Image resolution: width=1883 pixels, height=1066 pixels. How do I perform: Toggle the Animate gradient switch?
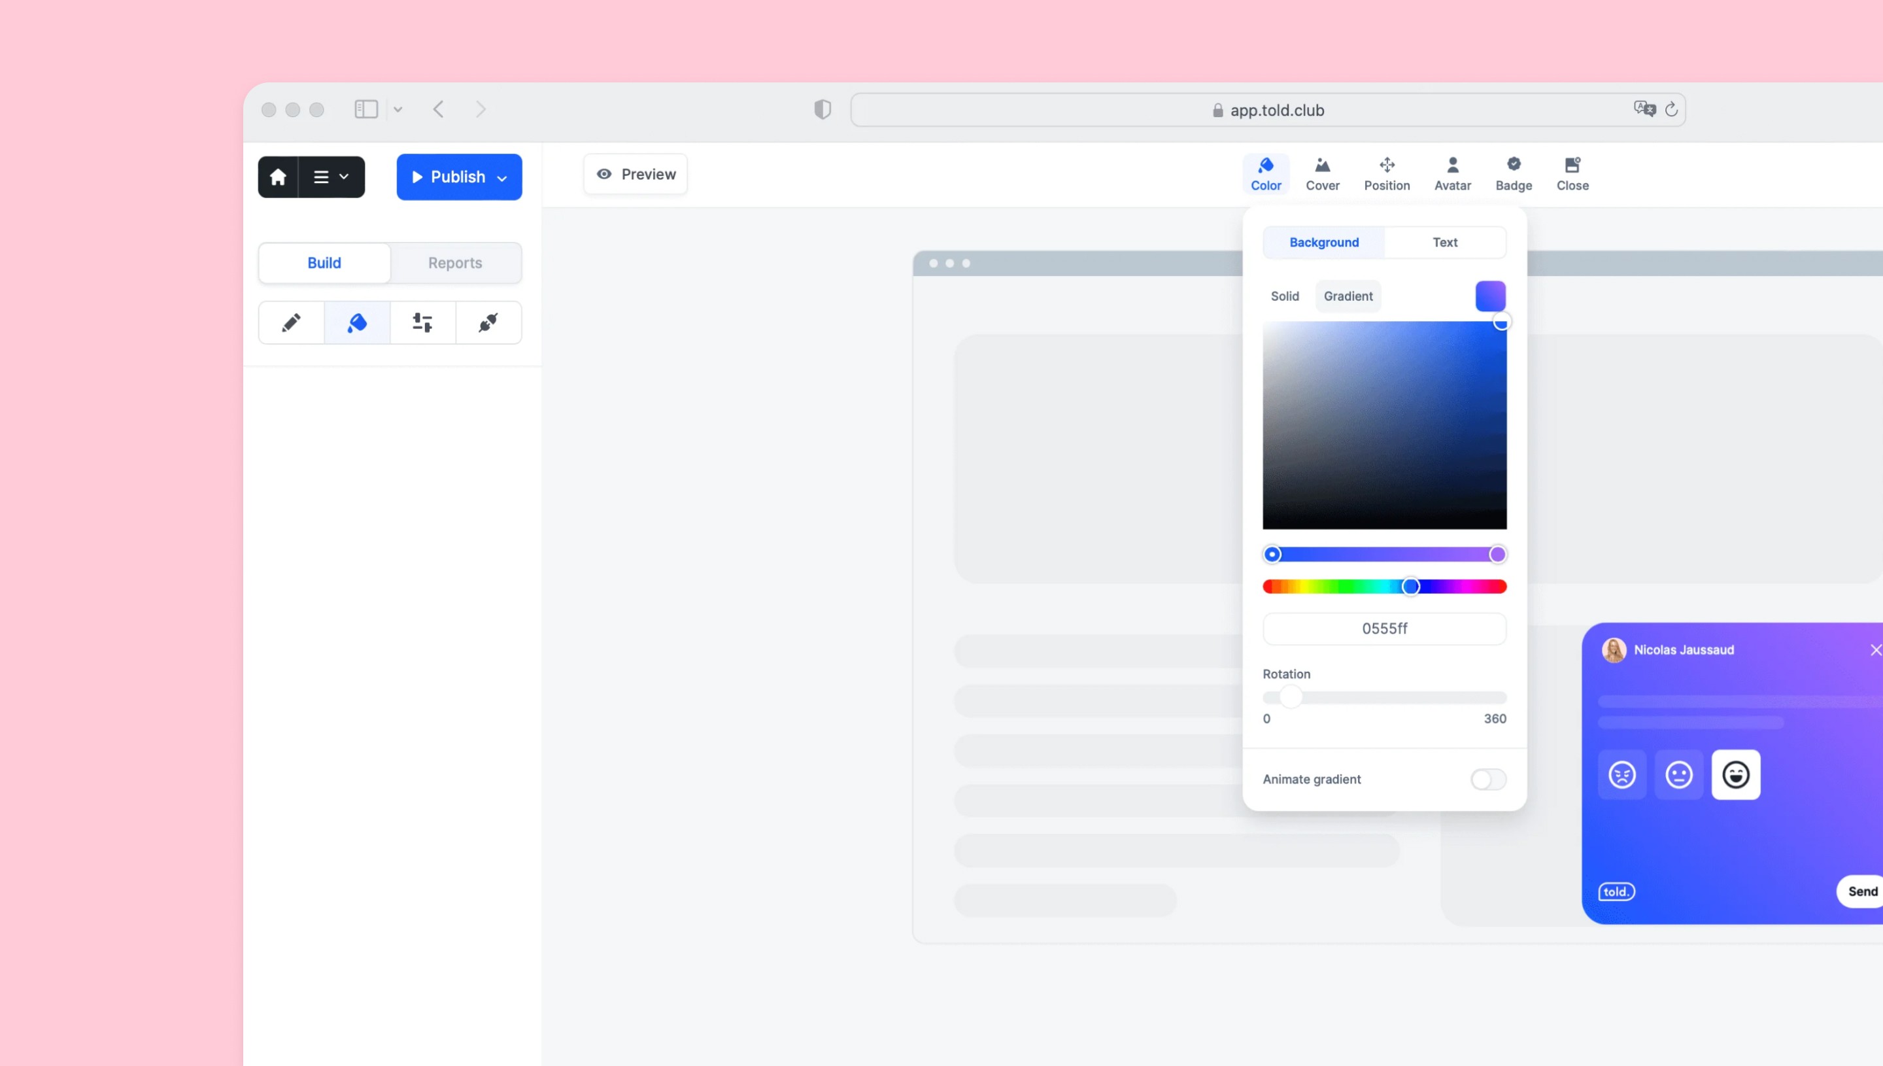click(x=1488, y=779)
